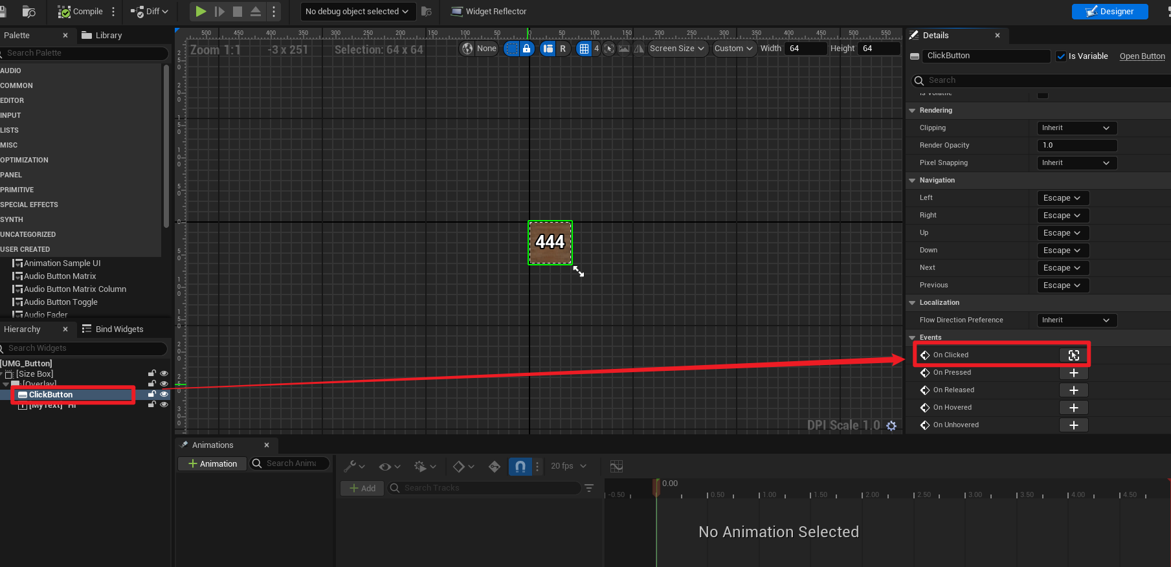Switch to Designer mode
Screen dimensions: 1171x567
click(1110, 12)
